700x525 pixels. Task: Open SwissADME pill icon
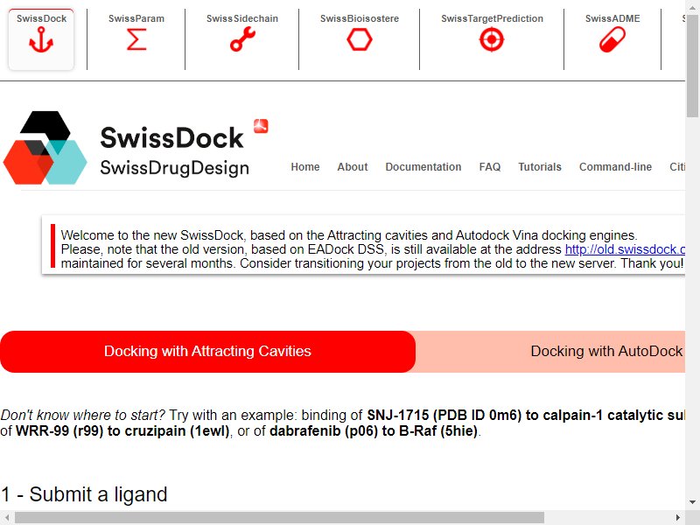click(x=612, y=39)
